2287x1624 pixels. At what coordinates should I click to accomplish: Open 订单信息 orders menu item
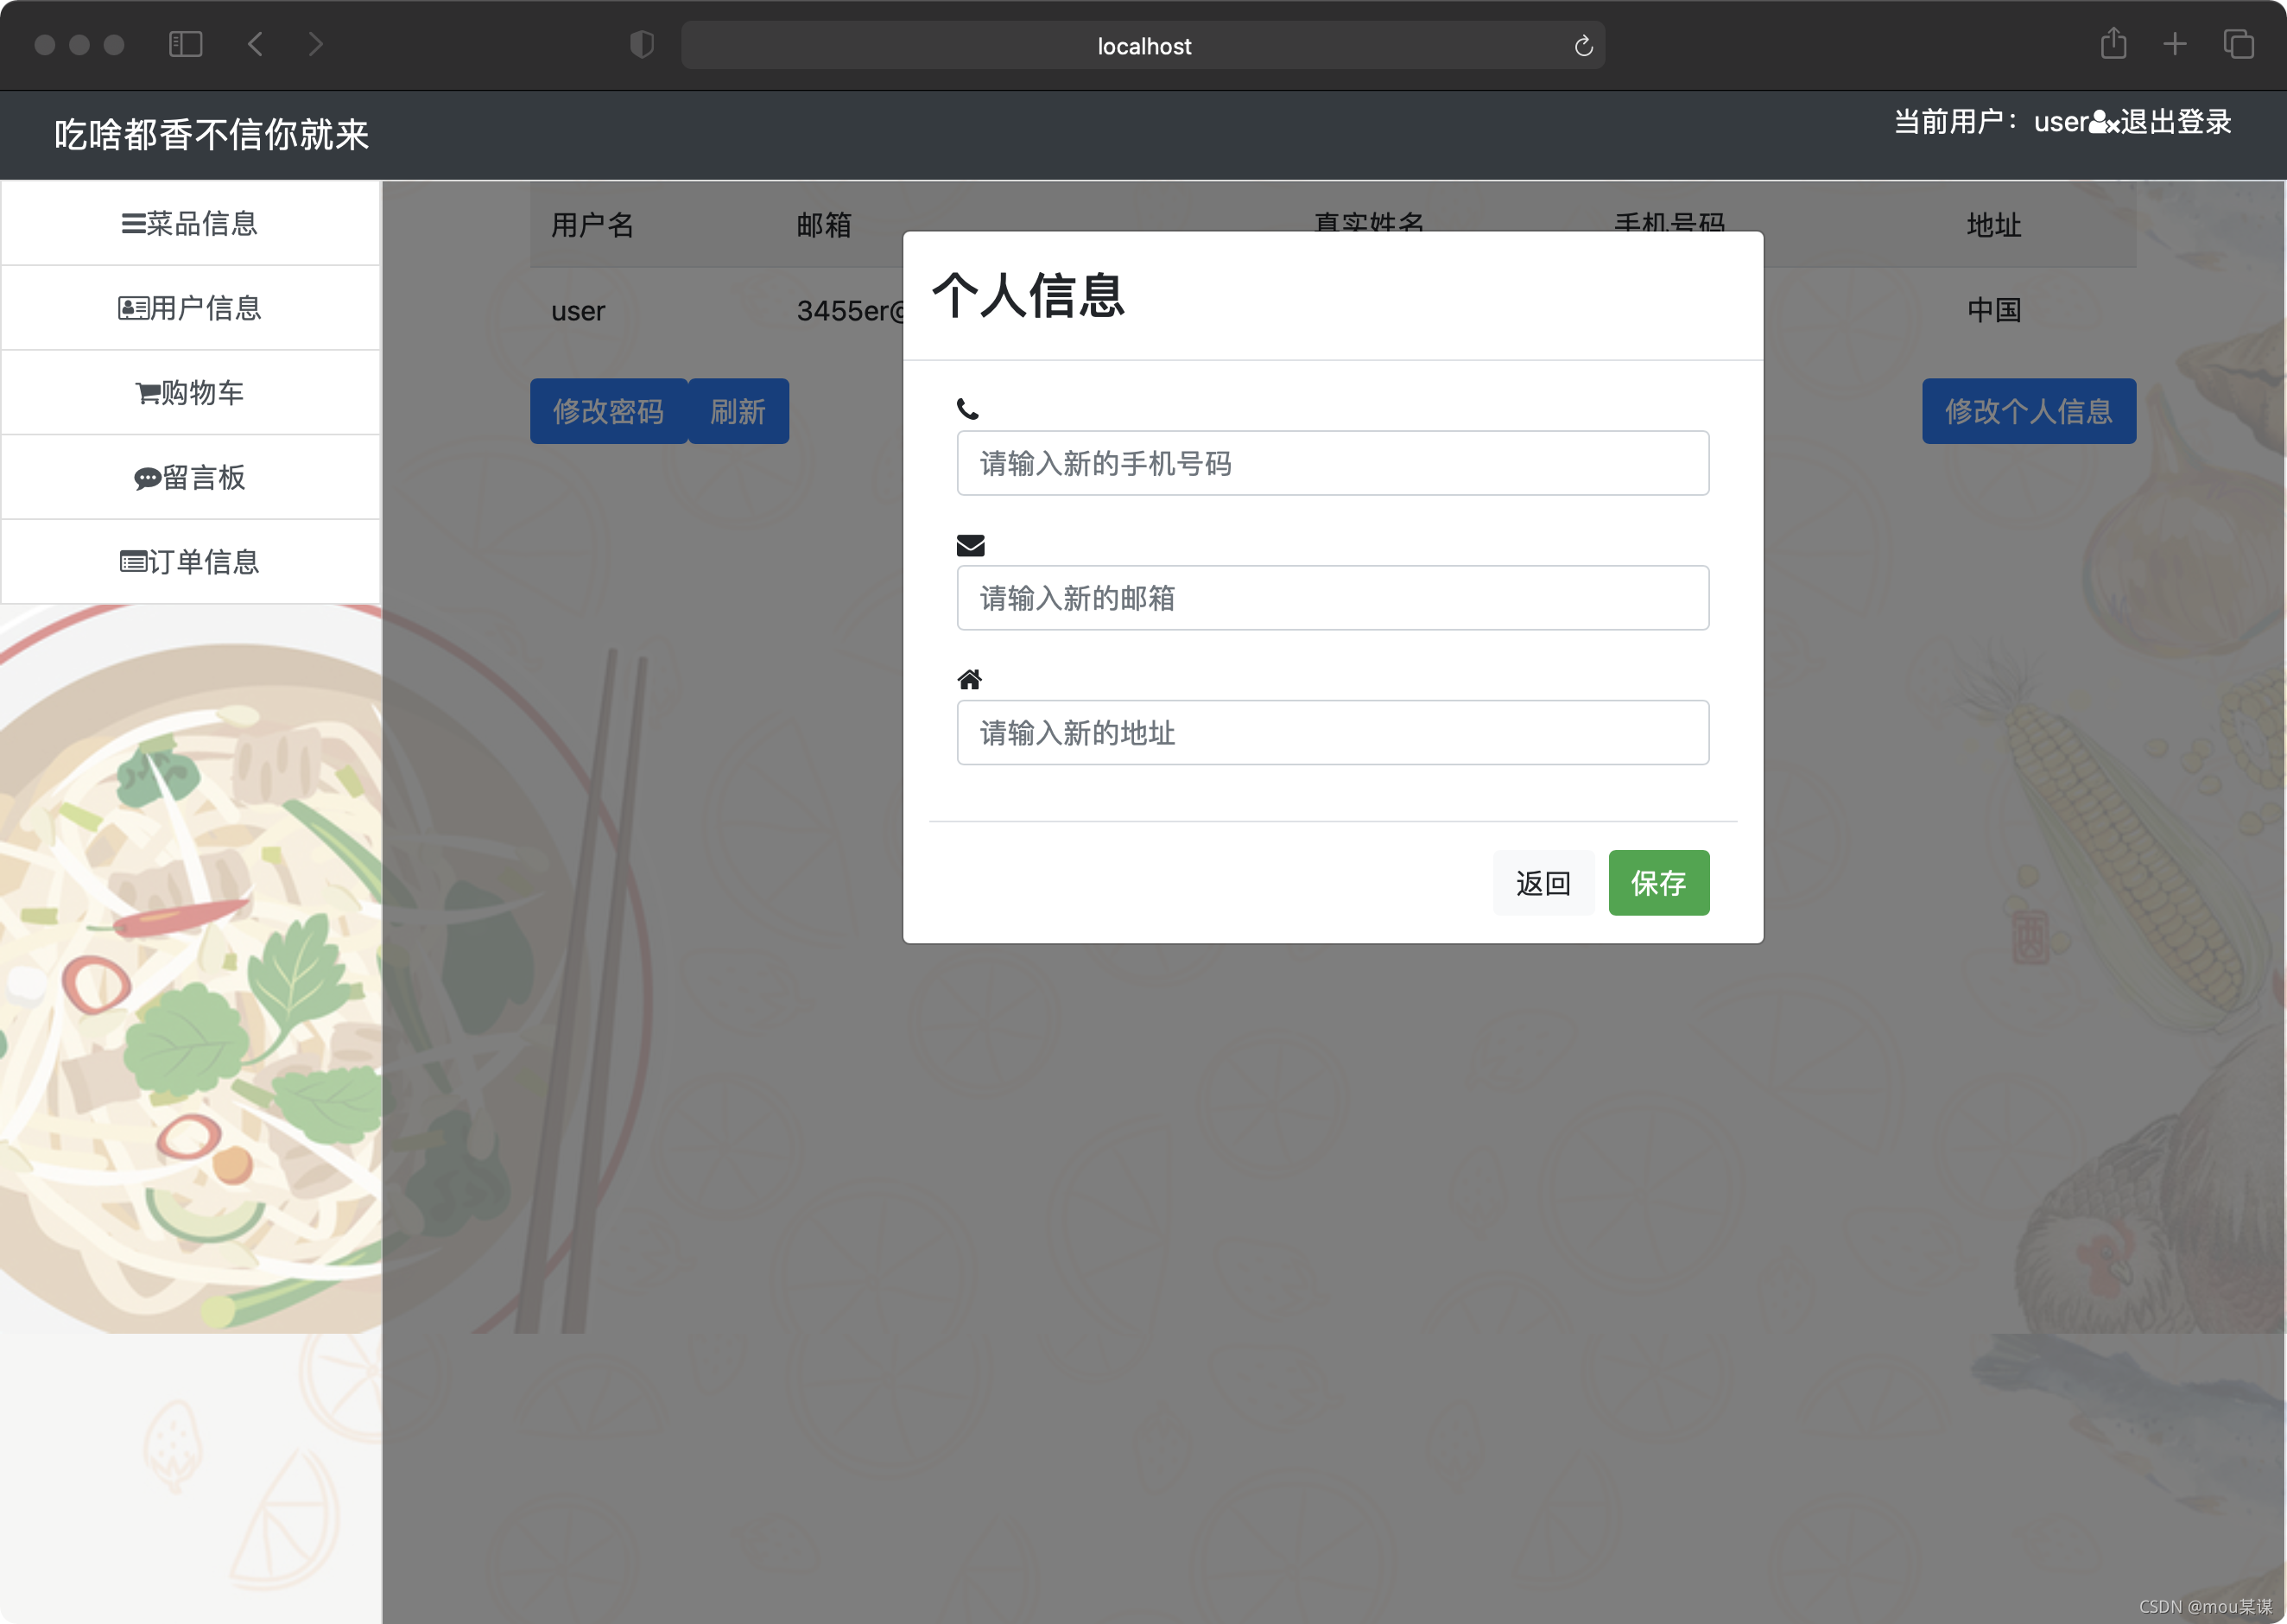(x=190, y=562)
